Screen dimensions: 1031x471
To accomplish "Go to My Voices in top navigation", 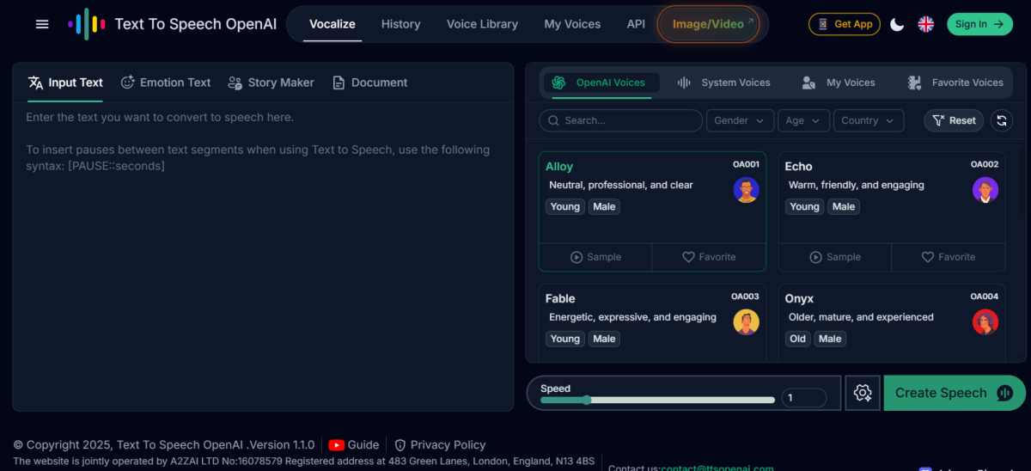I will pyautogui.click(x=572, y=24).
